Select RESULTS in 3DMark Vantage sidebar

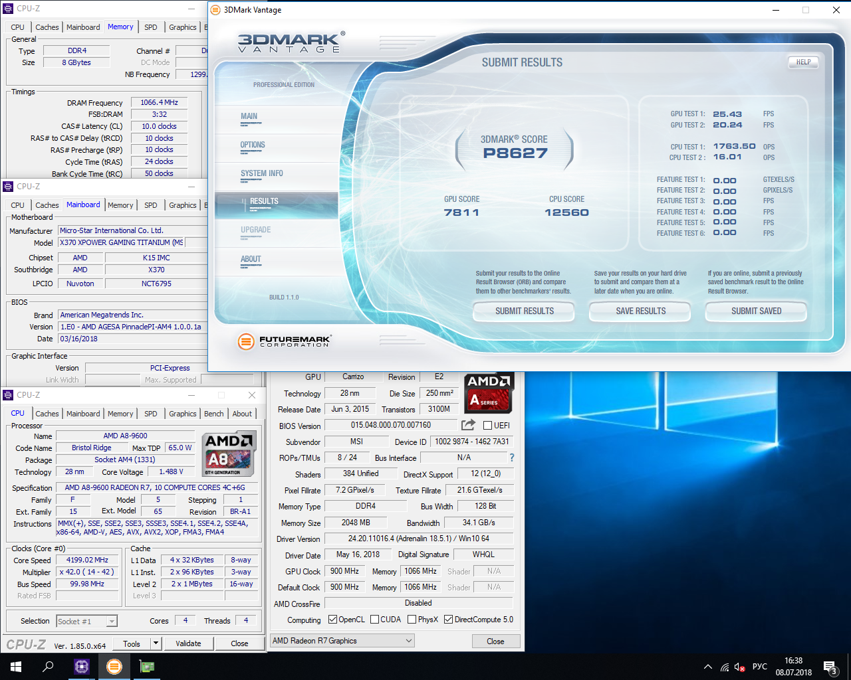pyautogui.click(x=264, y=201)
